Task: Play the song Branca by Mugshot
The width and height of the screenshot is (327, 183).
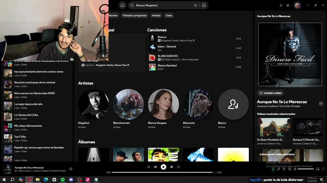Action: coord(195,39)
